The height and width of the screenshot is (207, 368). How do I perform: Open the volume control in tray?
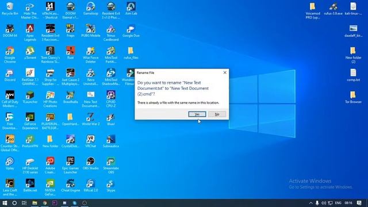click(324, 203)
